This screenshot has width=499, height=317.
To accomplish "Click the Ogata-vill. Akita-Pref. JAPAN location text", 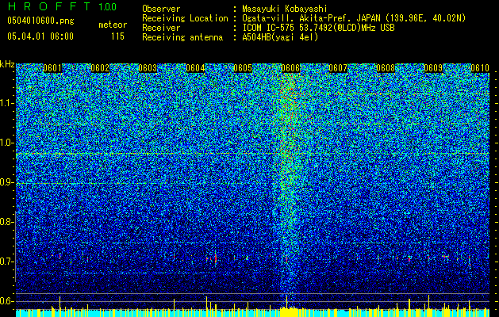I will pos(354,18).
